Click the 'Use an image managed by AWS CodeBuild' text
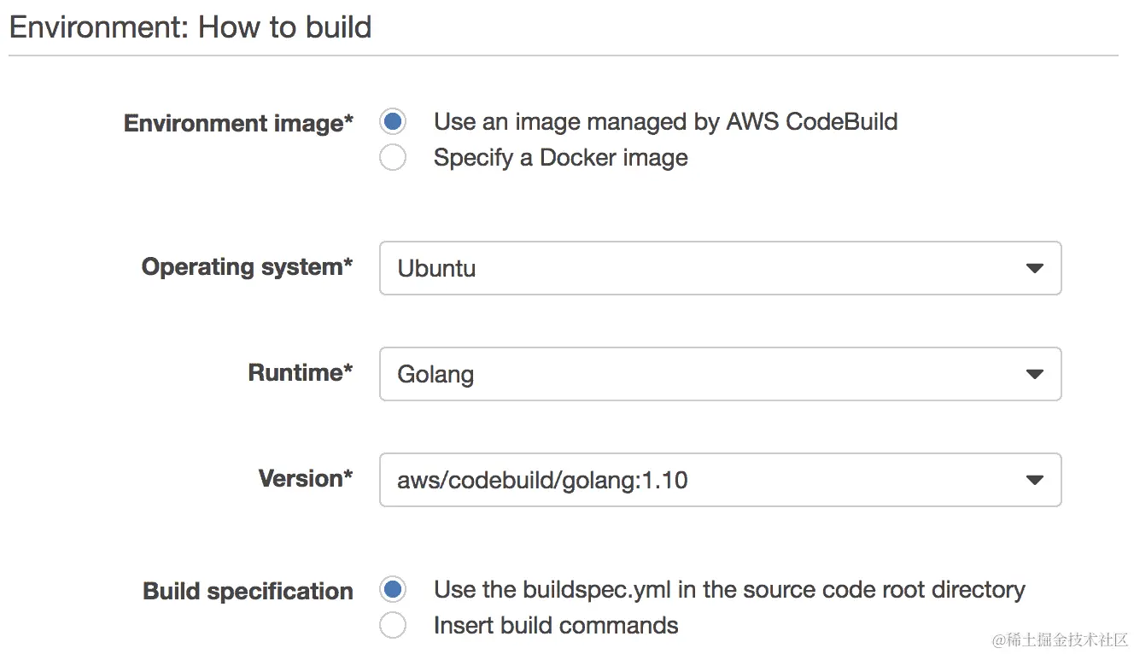Screen dimensions: 1134x654 coord(665,122)
